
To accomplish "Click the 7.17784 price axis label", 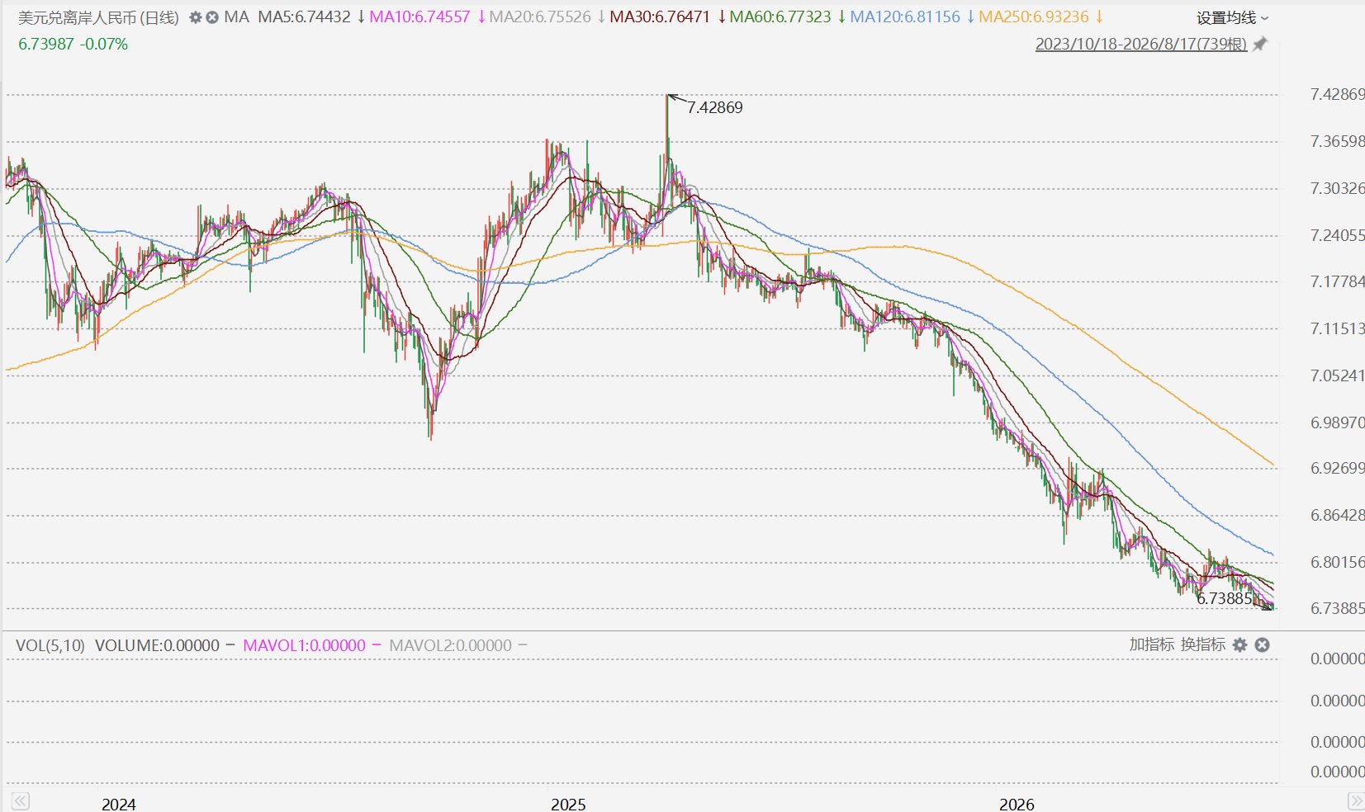I will (1338, 282).
